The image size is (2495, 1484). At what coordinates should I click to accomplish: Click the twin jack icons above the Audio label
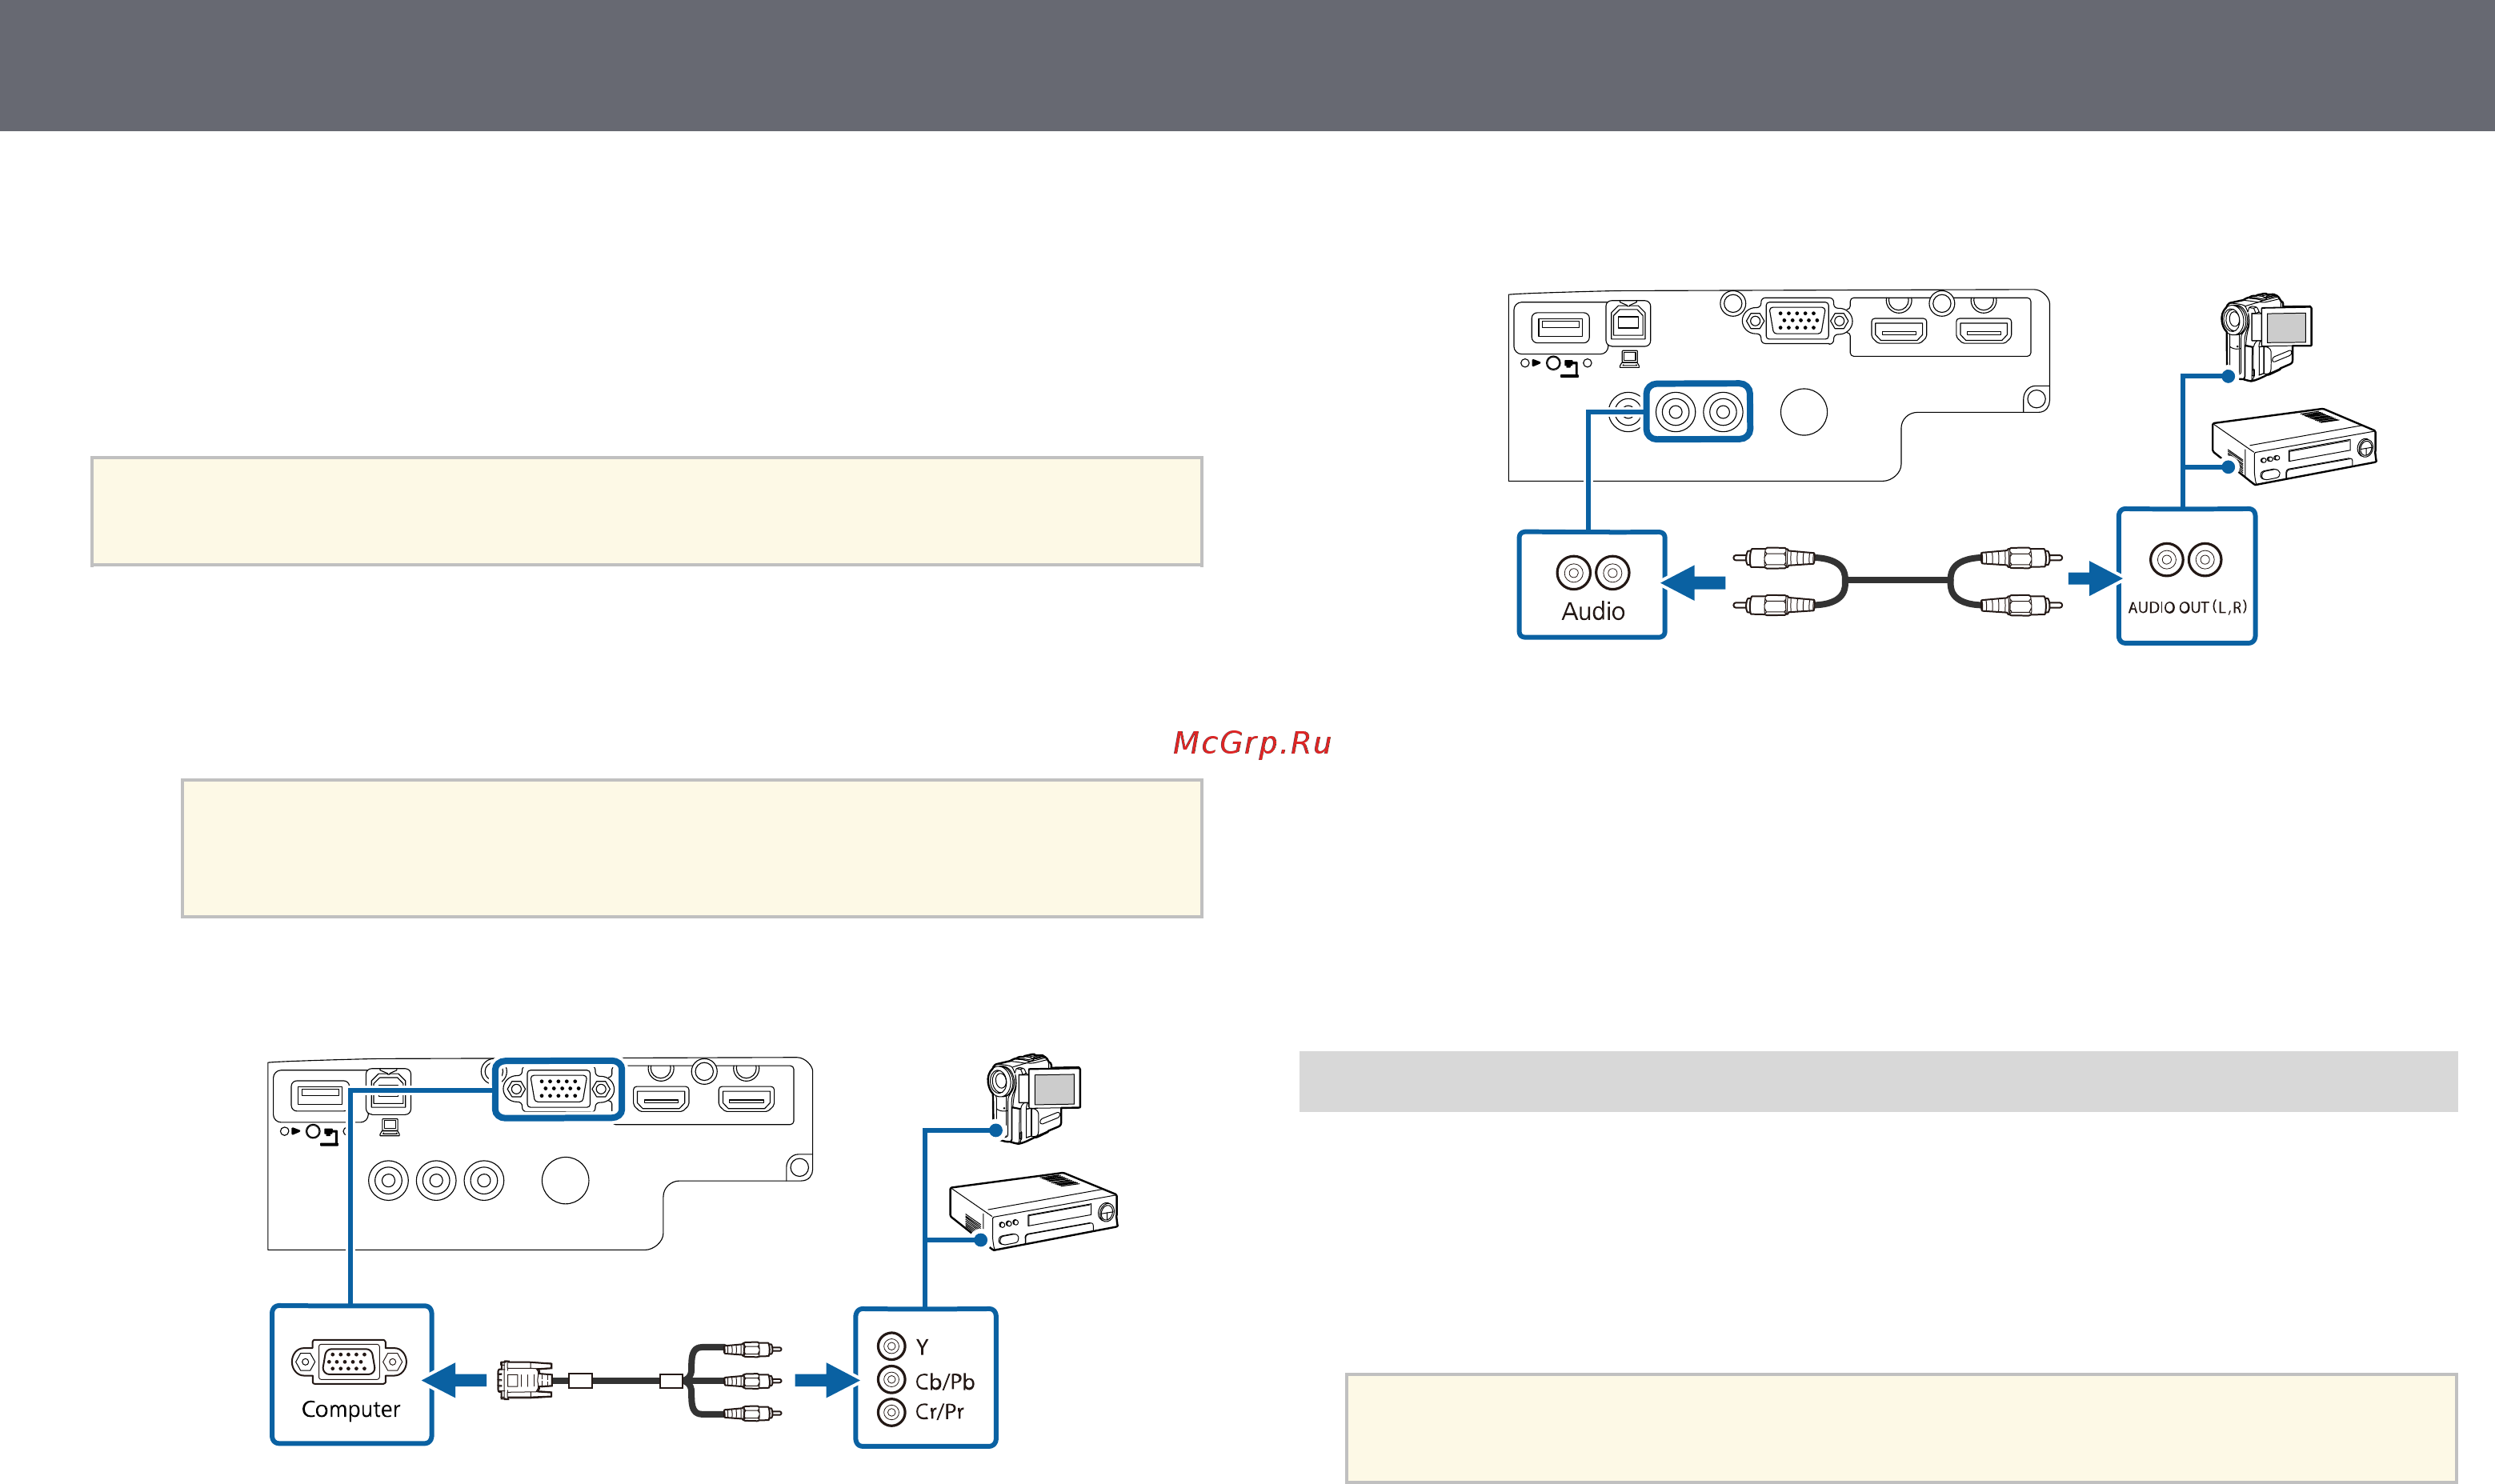click(x=1593, y=573)
